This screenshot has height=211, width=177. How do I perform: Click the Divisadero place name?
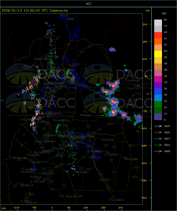point(61,120)
